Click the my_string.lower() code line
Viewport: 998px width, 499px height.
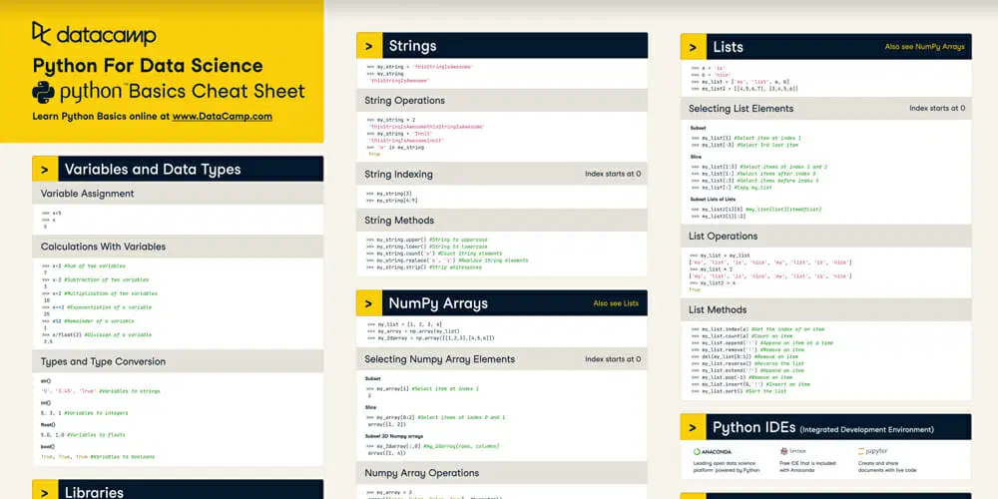point(426,247)
